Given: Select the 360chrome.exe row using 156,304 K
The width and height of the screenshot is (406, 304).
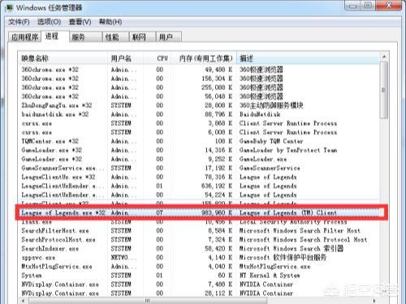Looking at the screenshot, I should [x=199, y=79].
